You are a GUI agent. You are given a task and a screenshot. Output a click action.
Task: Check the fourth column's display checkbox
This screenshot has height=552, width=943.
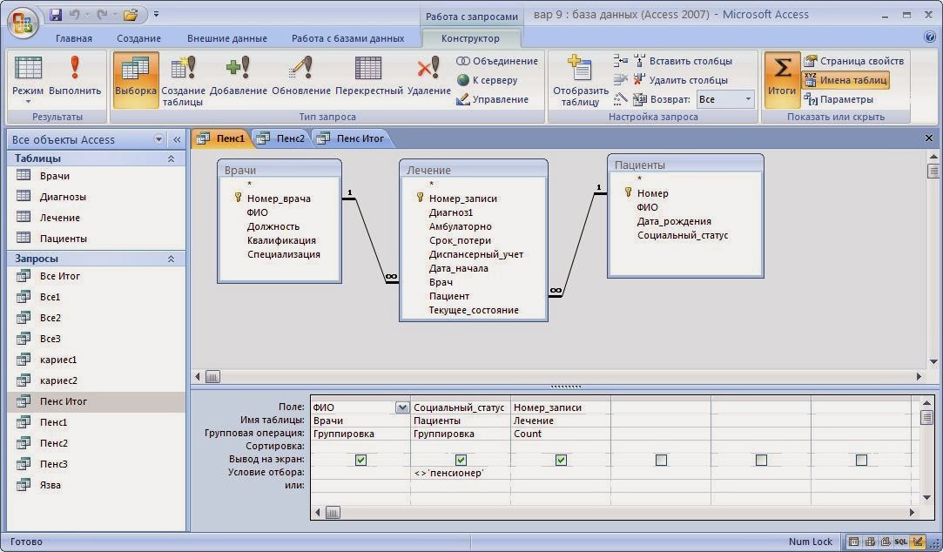pos(661,460)
